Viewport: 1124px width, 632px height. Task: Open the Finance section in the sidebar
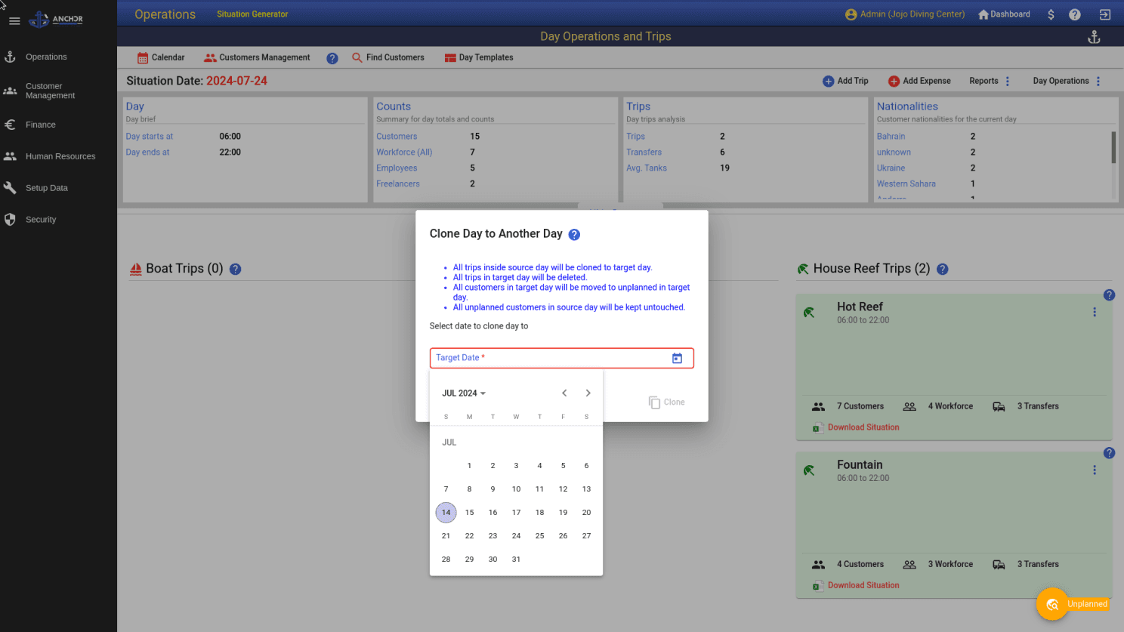click(42, 125)
